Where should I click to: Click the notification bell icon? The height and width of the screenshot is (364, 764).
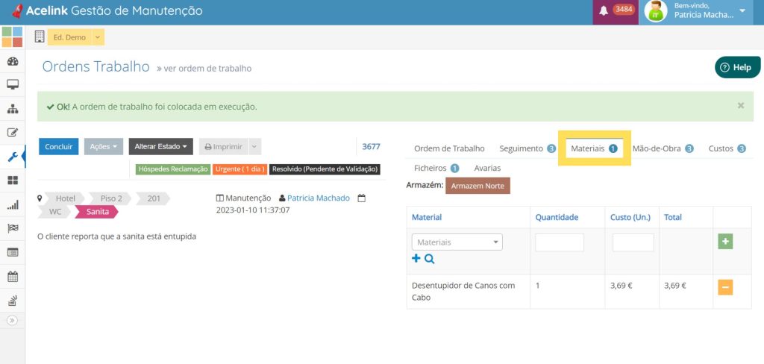604,10
